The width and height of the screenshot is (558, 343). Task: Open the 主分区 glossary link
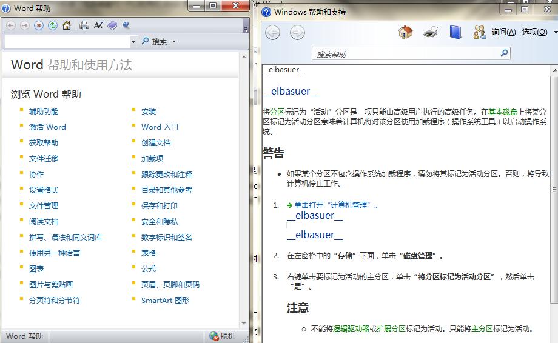[482, 329]
